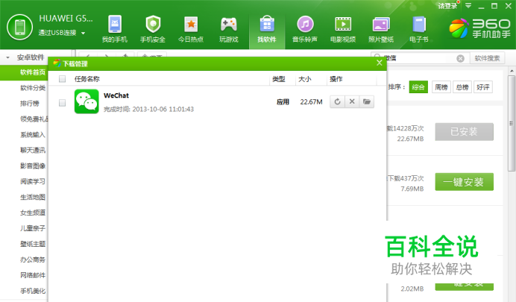Screen dimensions: 516x302
Task: Sort results by 好评
Action: 482,87
